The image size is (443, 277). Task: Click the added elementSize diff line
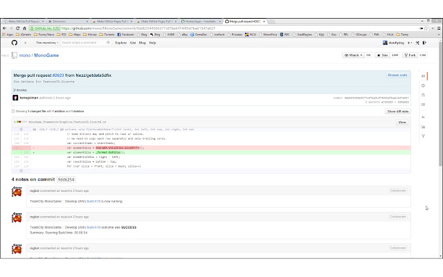tap(211, 152)
